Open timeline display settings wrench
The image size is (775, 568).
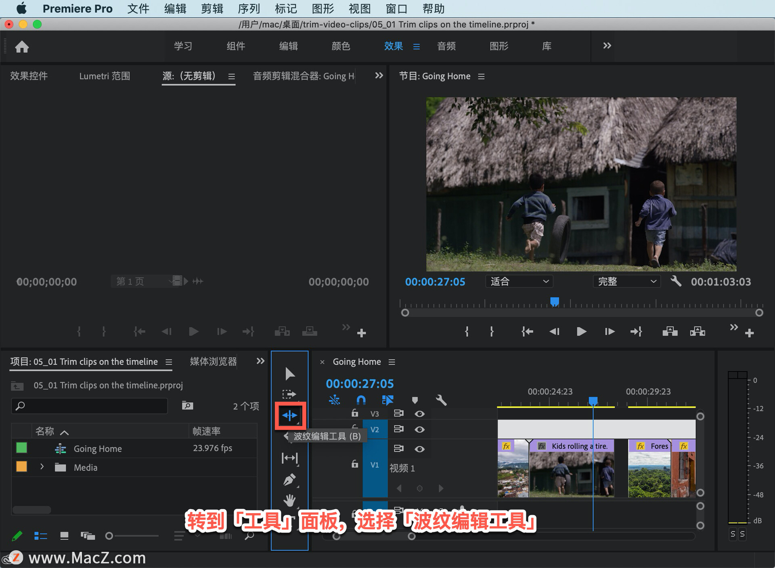click(441, 400)
